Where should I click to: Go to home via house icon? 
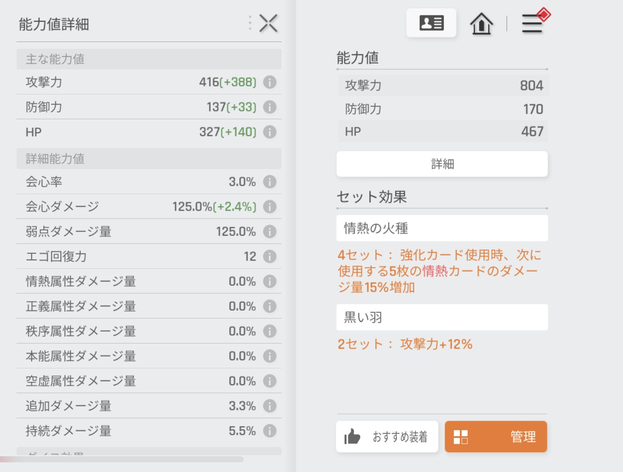click(481, 23)
